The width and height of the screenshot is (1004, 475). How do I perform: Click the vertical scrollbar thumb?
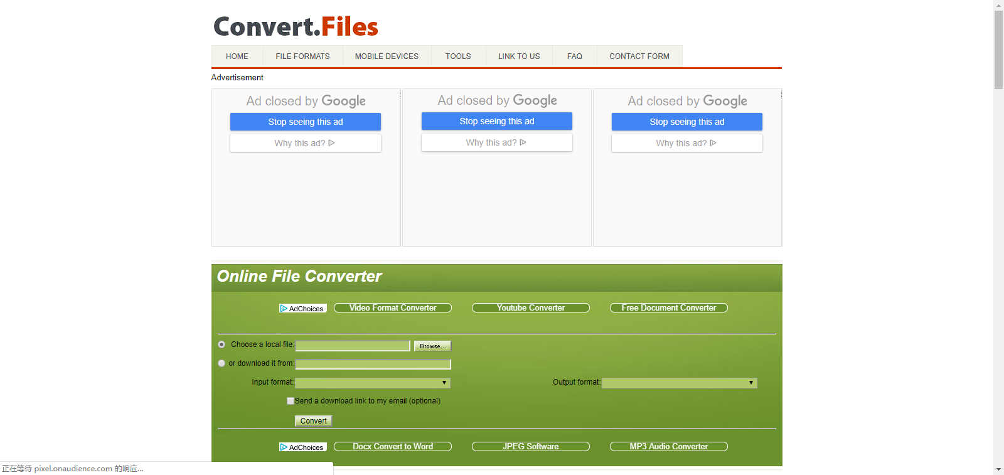[x=998, y=50]
